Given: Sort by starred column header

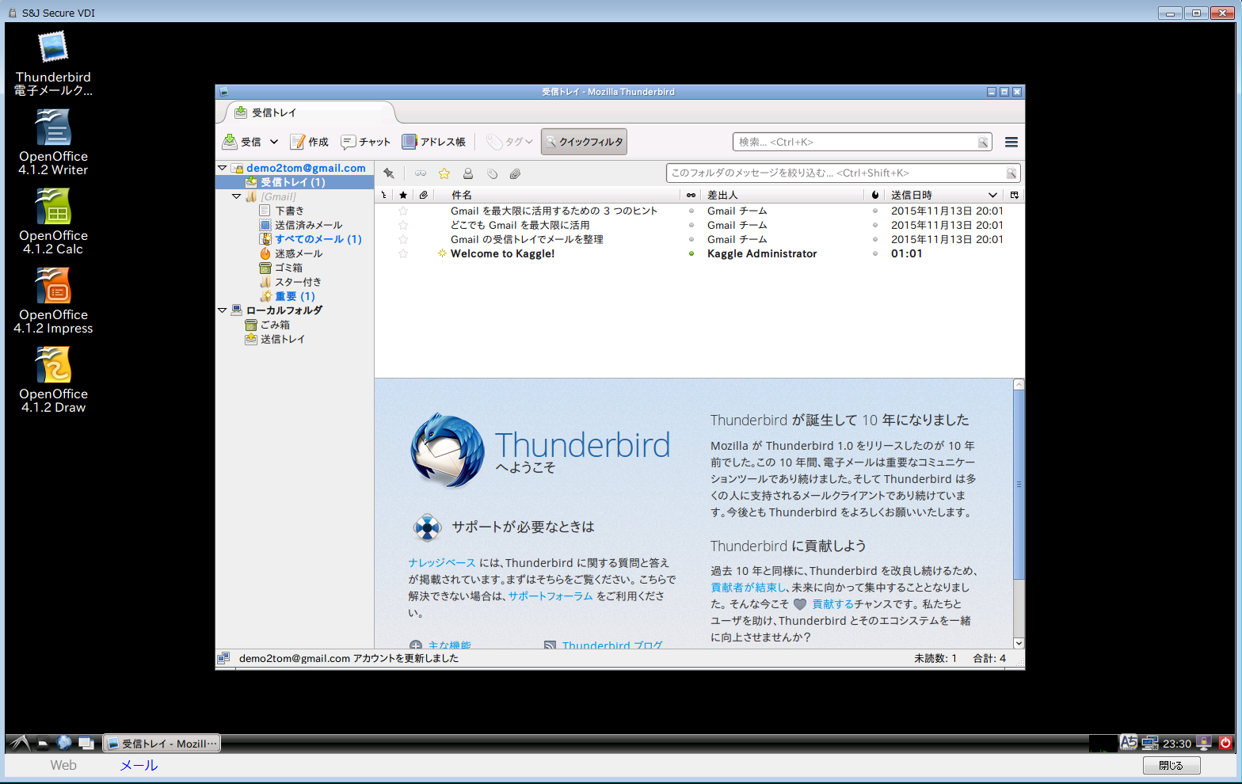Looking at the screenshot, I should click(403, 195).
